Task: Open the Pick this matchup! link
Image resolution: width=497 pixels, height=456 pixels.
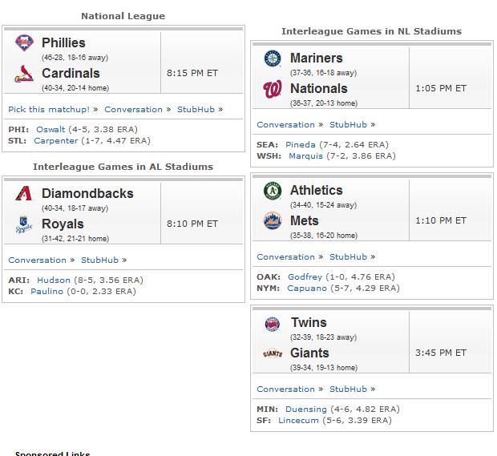Action: [49, 109]
